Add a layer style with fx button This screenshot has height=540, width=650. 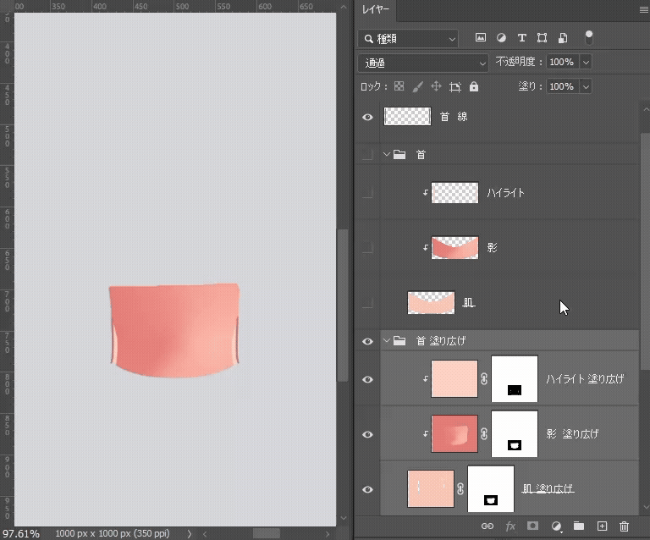pos(510,526)
